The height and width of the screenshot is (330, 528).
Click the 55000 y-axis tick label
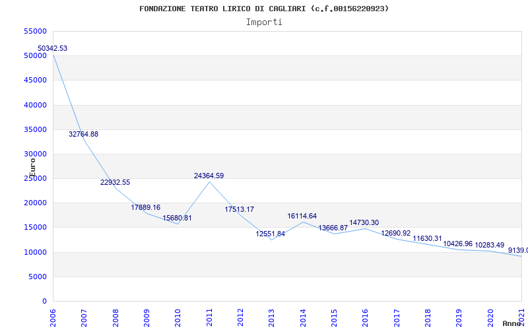click(35, 31)
